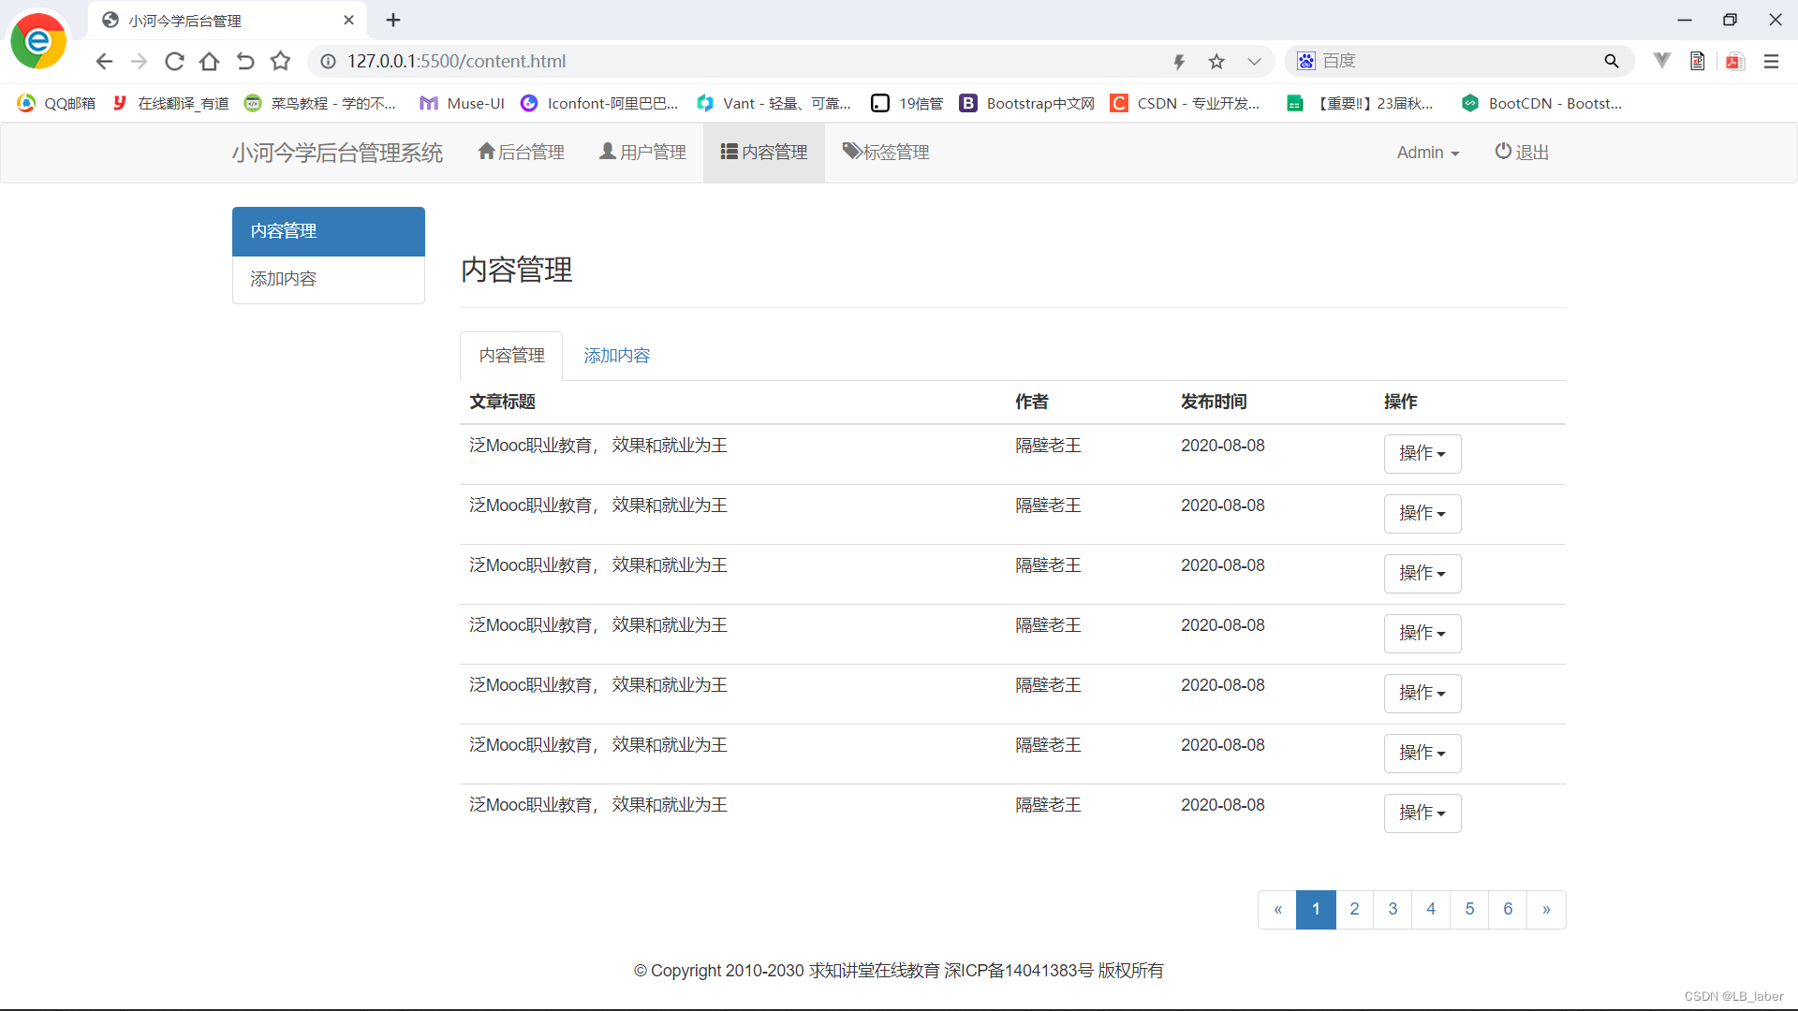Click the undo close-tab arrow icon
1798x1011 pixels.
click(x=245, y=61)
